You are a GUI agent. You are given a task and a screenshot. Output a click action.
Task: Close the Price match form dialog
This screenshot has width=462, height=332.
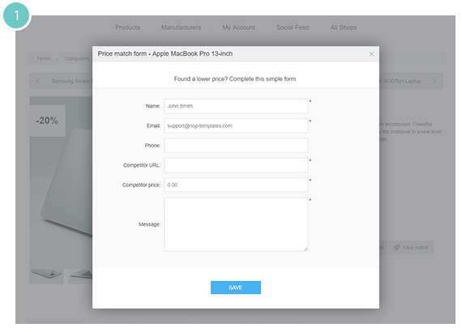pyautogui.click(x=371, y=54)
